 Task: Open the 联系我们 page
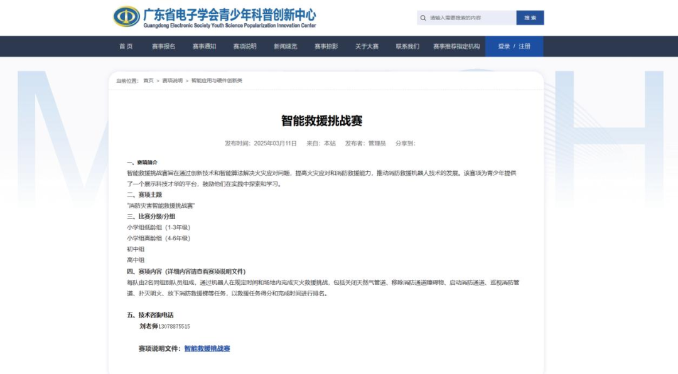407,46
